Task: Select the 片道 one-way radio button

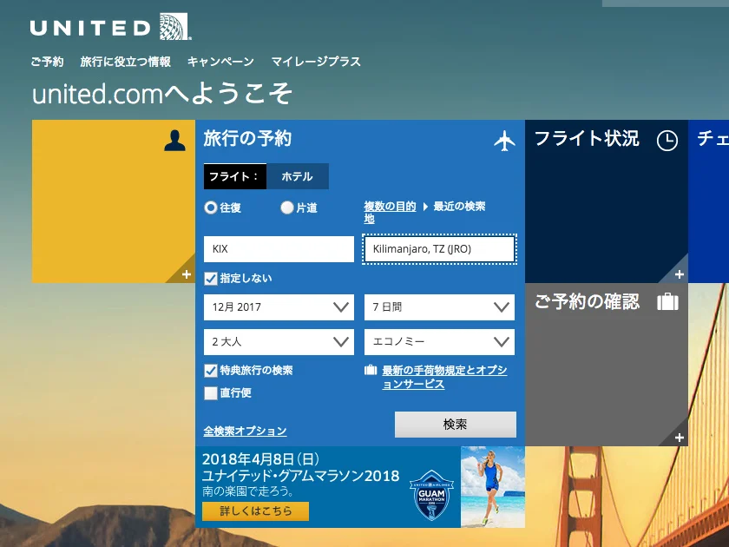Action: [x=287, y=208]
